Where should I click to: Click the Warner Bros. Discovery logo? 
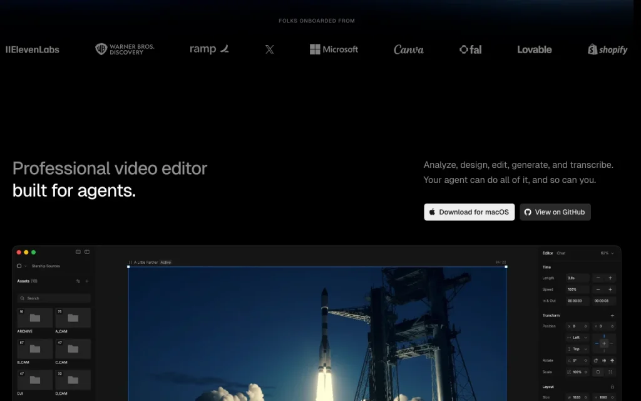(x=125, y=49)
